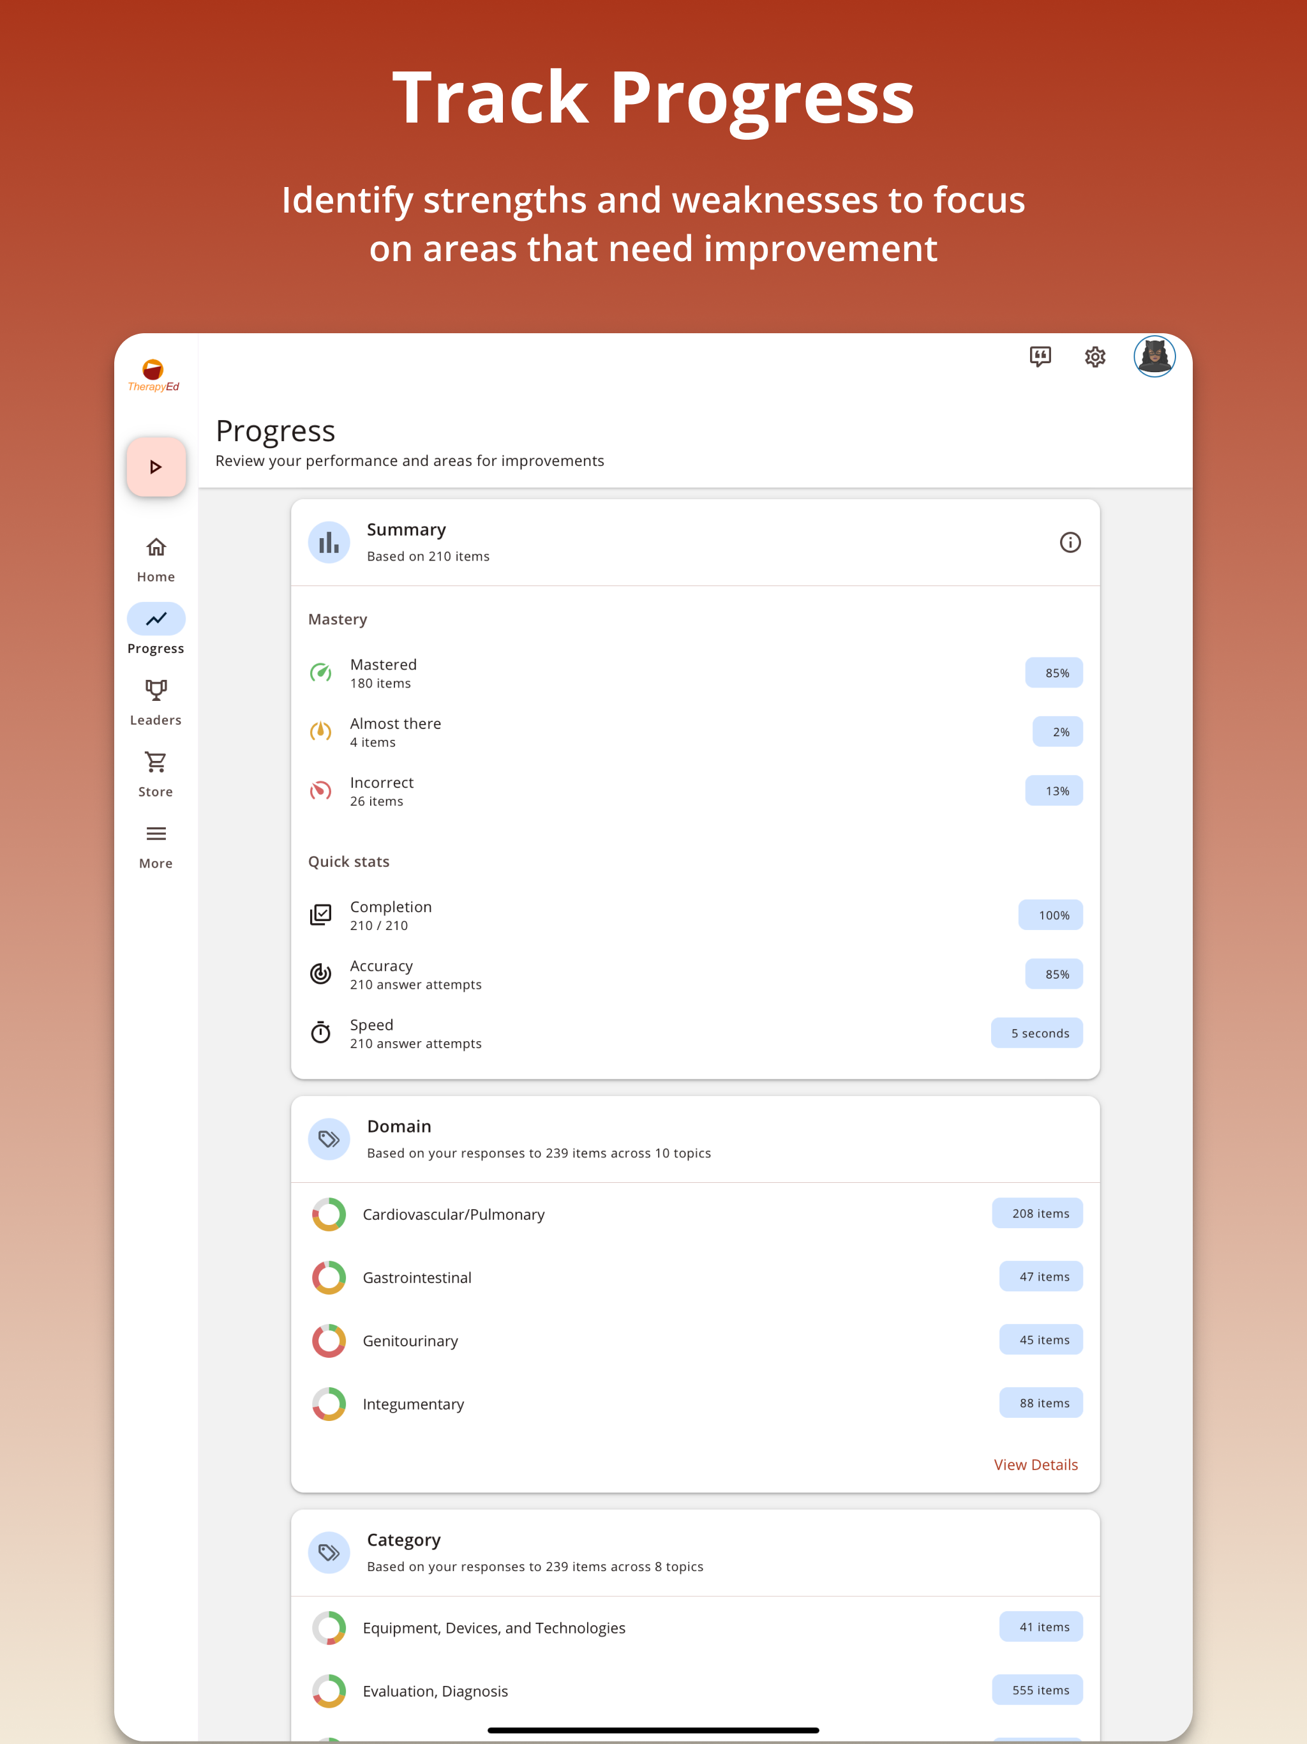Click the iPad home indicator bar
Image resolution: width=1307 pixels, height=1744 pixels.
tap(653, 1730)
